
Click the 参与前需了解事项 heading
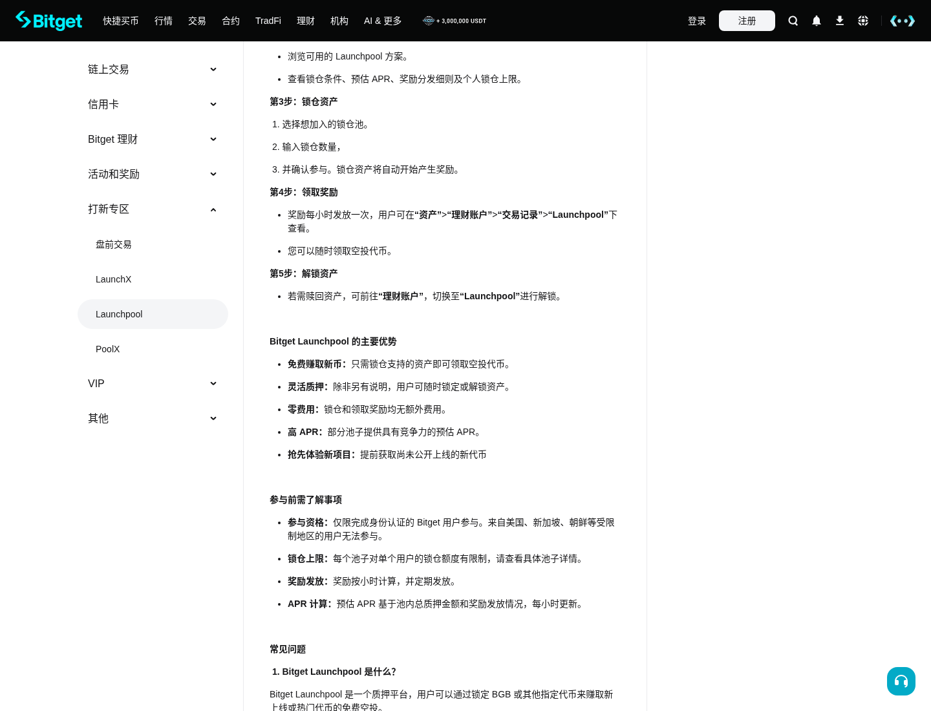[306, 500]
